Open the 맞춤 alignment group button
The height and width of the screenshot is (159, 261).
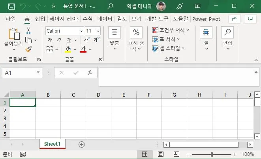[115, 38]
